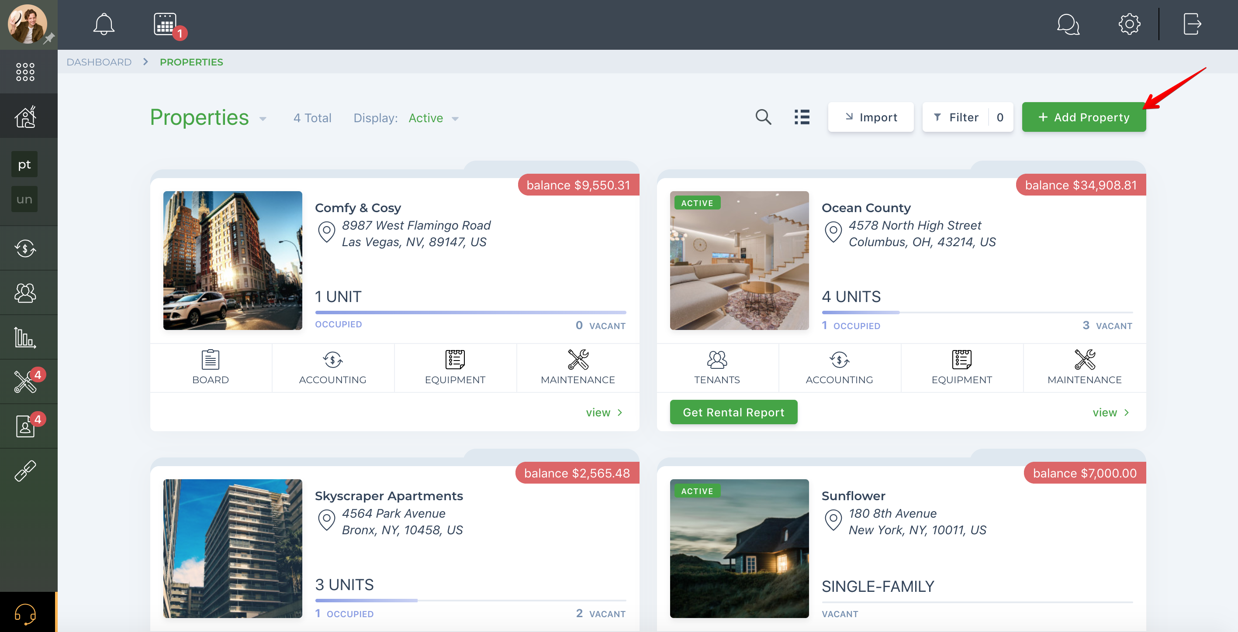This screenshot has height=632, width=1238.
Task: Expand the Properties title dropdown
Action: [263, 119]
